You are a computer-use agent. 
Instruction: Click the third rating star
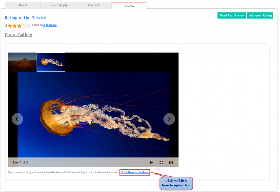point(19,26)
